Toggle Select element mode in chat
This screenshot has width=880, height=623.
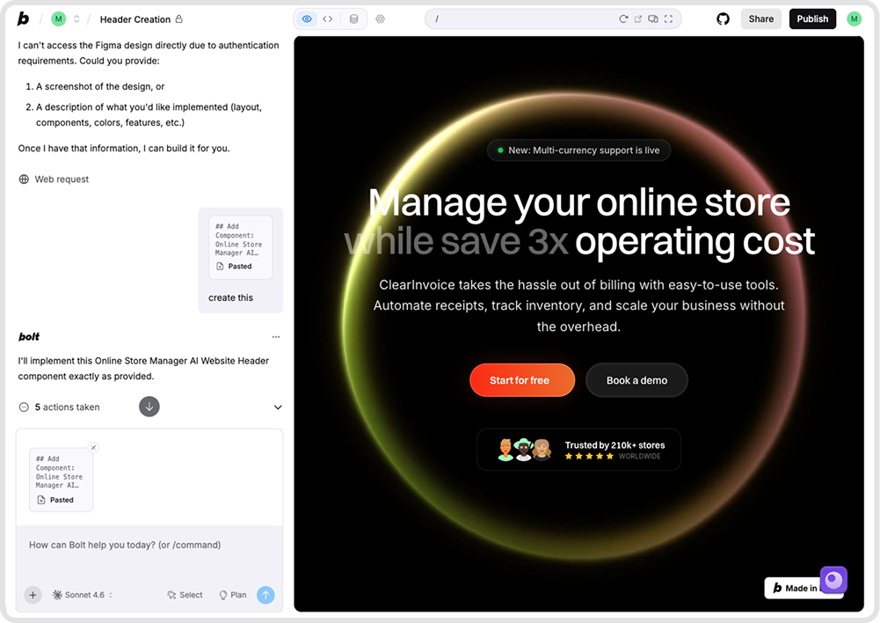tap(185, 595)
